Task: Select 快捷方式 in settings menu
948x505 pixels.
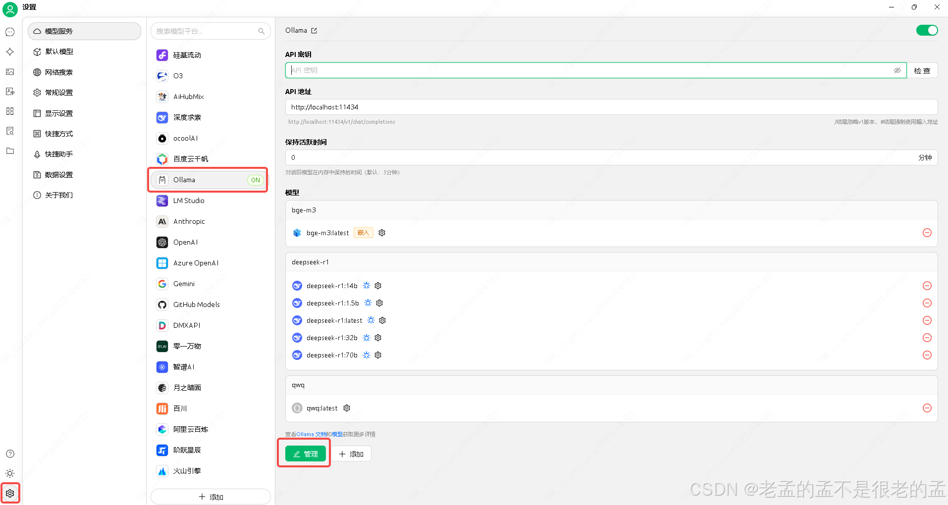Action: (84, 134)
